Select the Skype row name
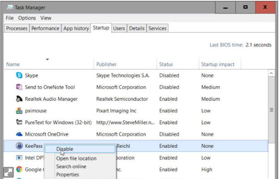 coord(31,75)
